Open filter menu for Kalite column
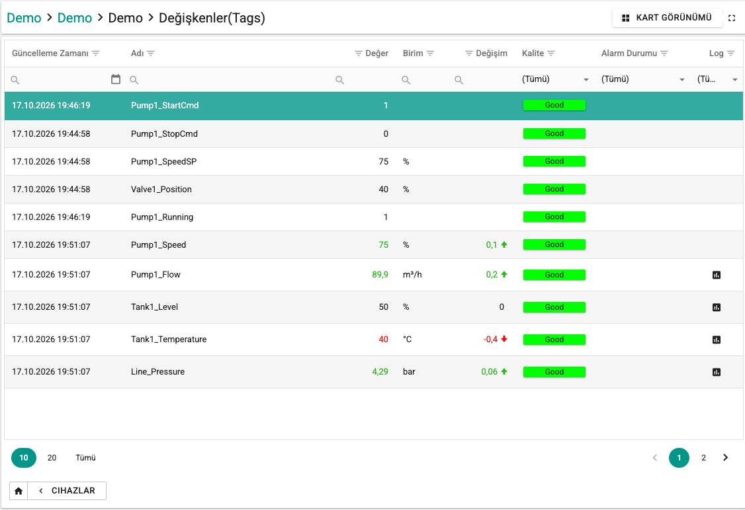 click(x=551, y=53)
